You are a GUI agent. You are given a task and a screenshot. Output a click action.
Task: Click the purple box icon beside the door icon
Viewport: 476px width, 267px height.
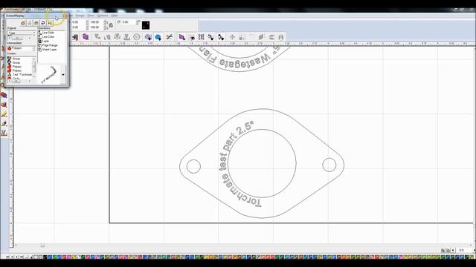pos(86,37)
